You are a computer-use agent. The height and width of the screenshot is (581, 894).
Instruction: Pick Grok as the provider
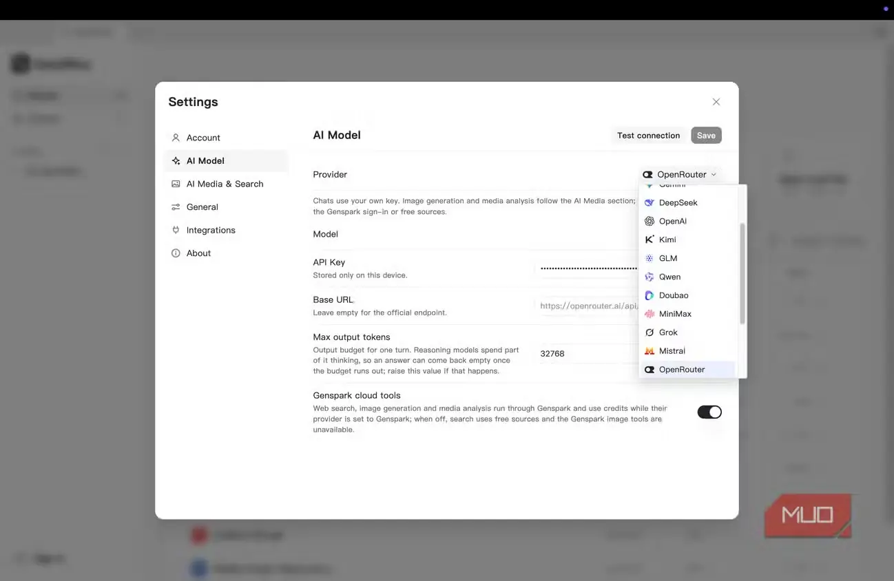tap(688, 332)
